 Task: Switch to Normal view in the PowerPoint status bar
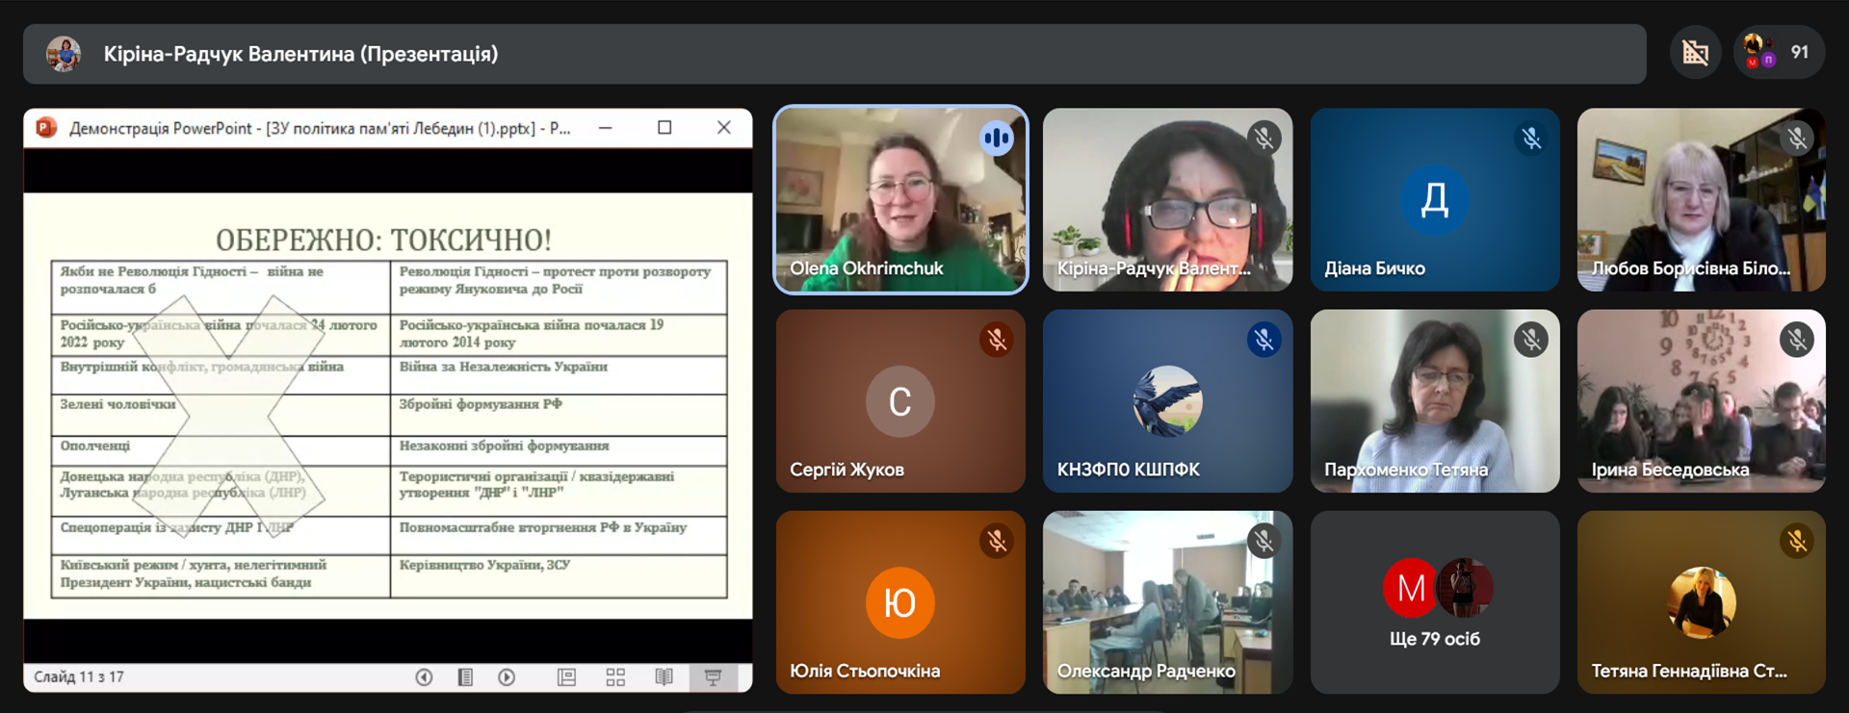point(567,677)
